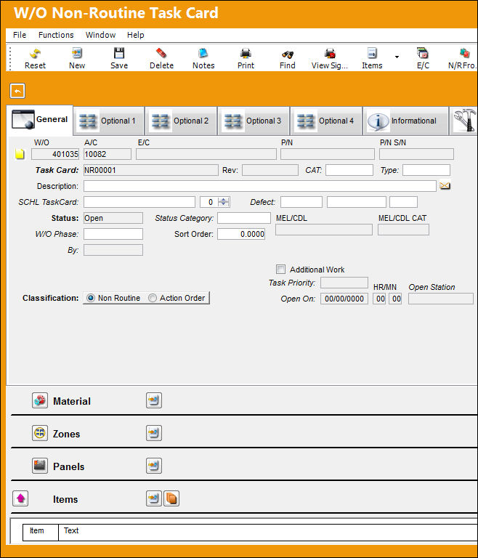478x558 pixels.
Task: Switch to the Optional 1 tab
Action: click(109, 121)
